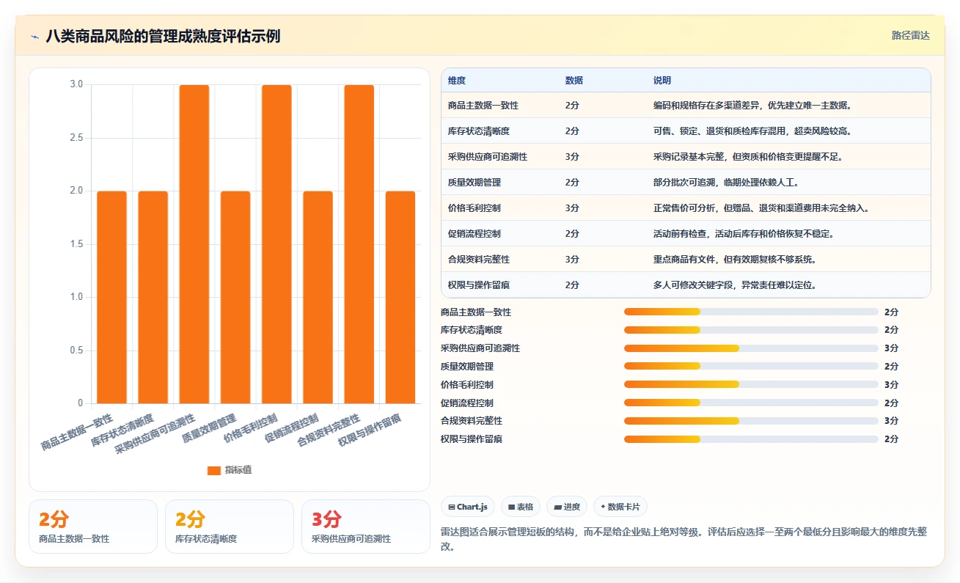Open the 3分 采购供应商可追溯性 data card

point(366,527)
